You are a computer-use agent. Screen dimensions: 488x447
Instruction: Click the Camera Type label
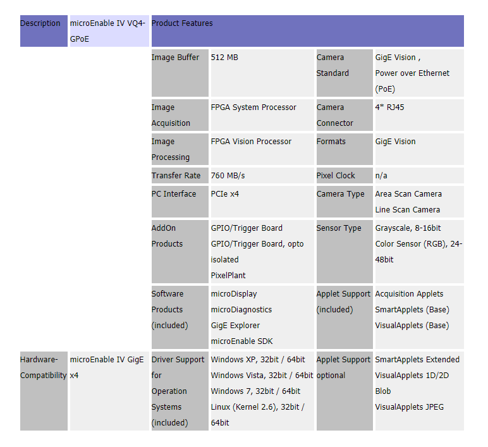[x=345, y=202]
